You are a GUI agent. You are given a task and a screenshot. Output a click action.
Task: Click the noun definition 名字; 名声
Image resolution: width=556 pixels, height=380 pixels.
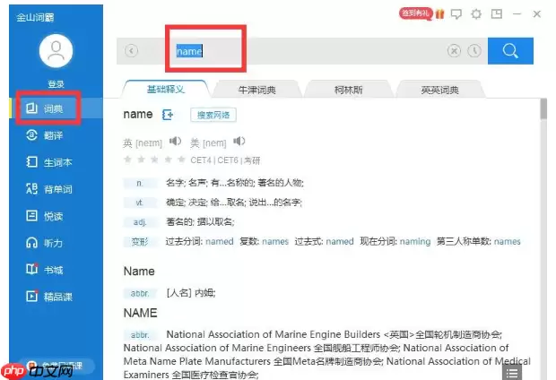(x=235, y=183)
